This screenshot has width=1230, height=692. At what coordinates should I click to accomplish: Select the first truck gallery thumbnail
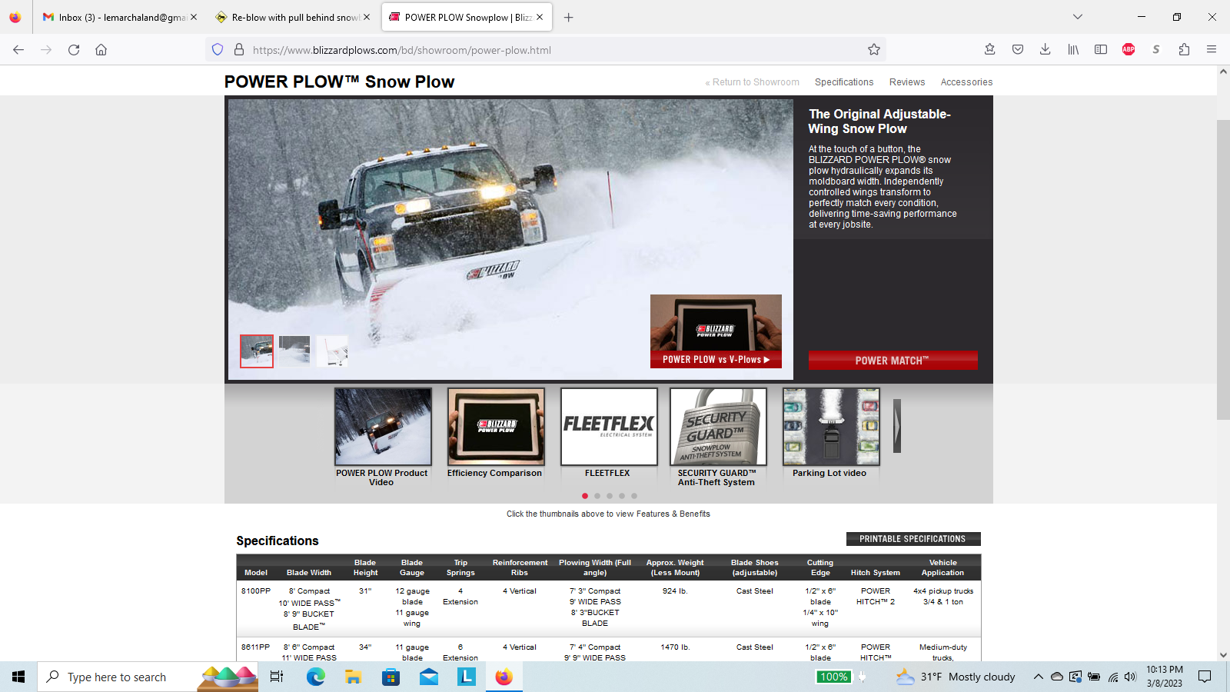click(257, 351)
